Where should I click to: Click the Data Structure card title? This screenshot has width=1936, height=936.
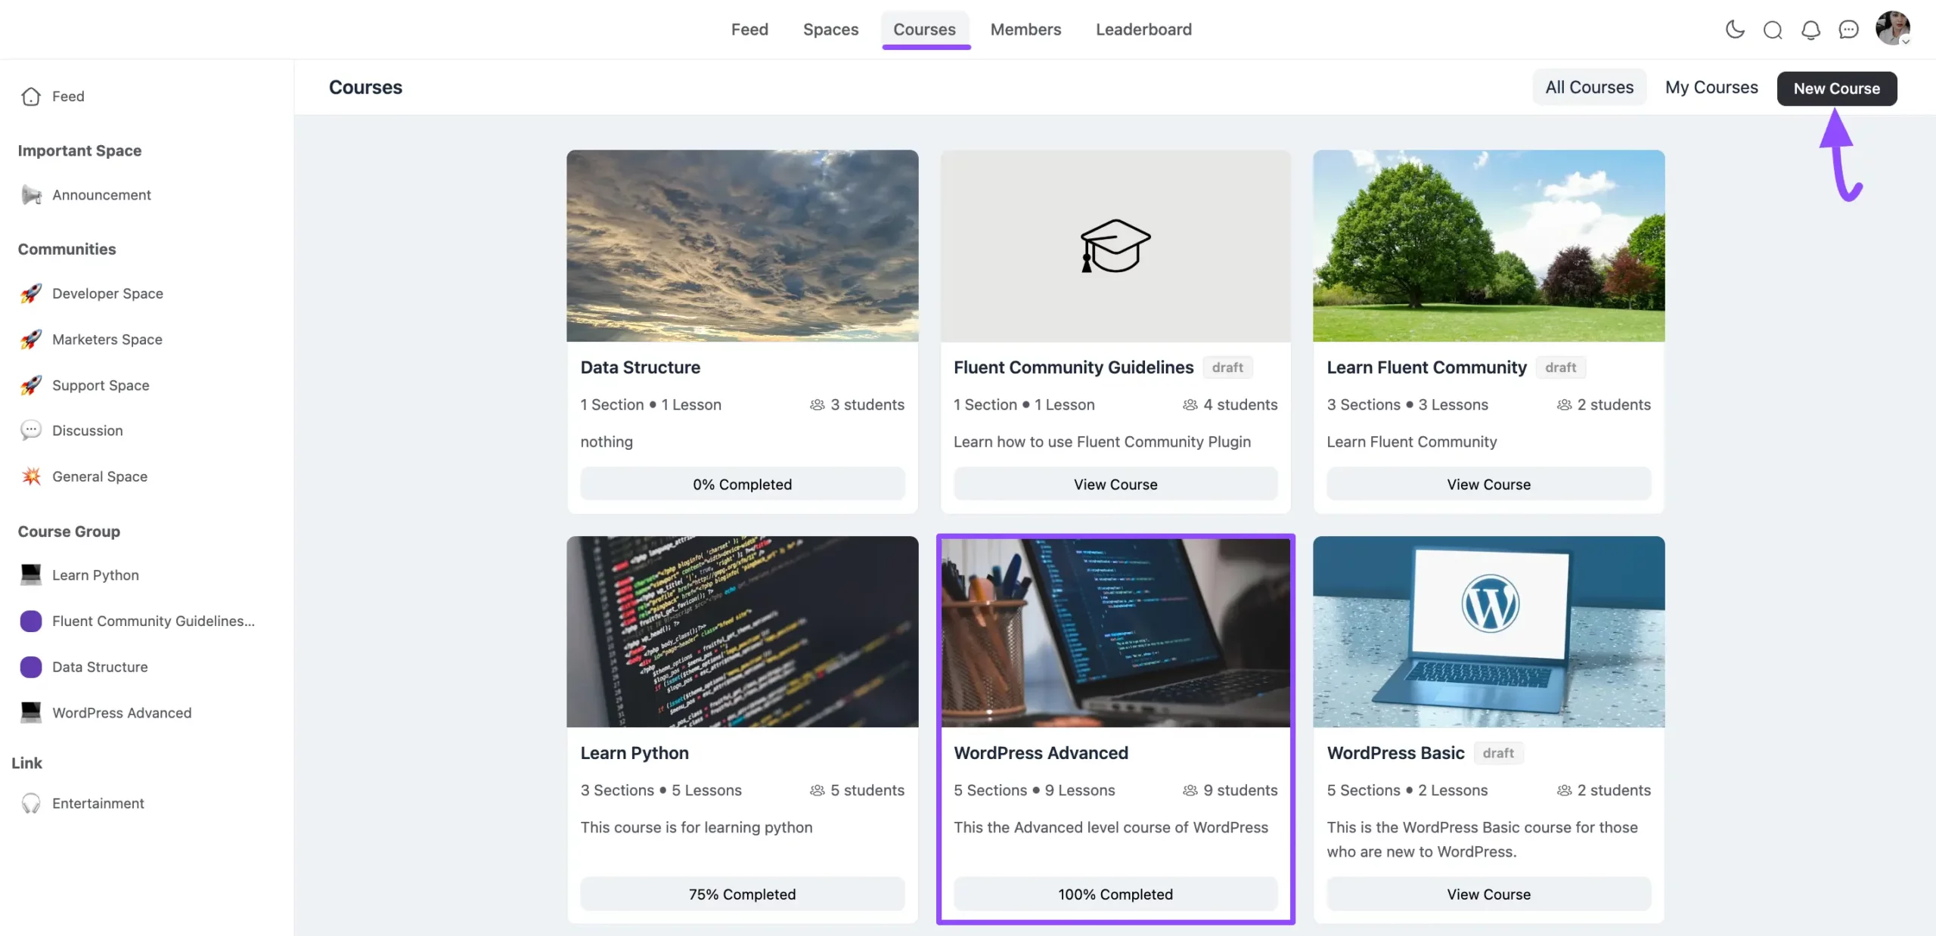[640, 367]
